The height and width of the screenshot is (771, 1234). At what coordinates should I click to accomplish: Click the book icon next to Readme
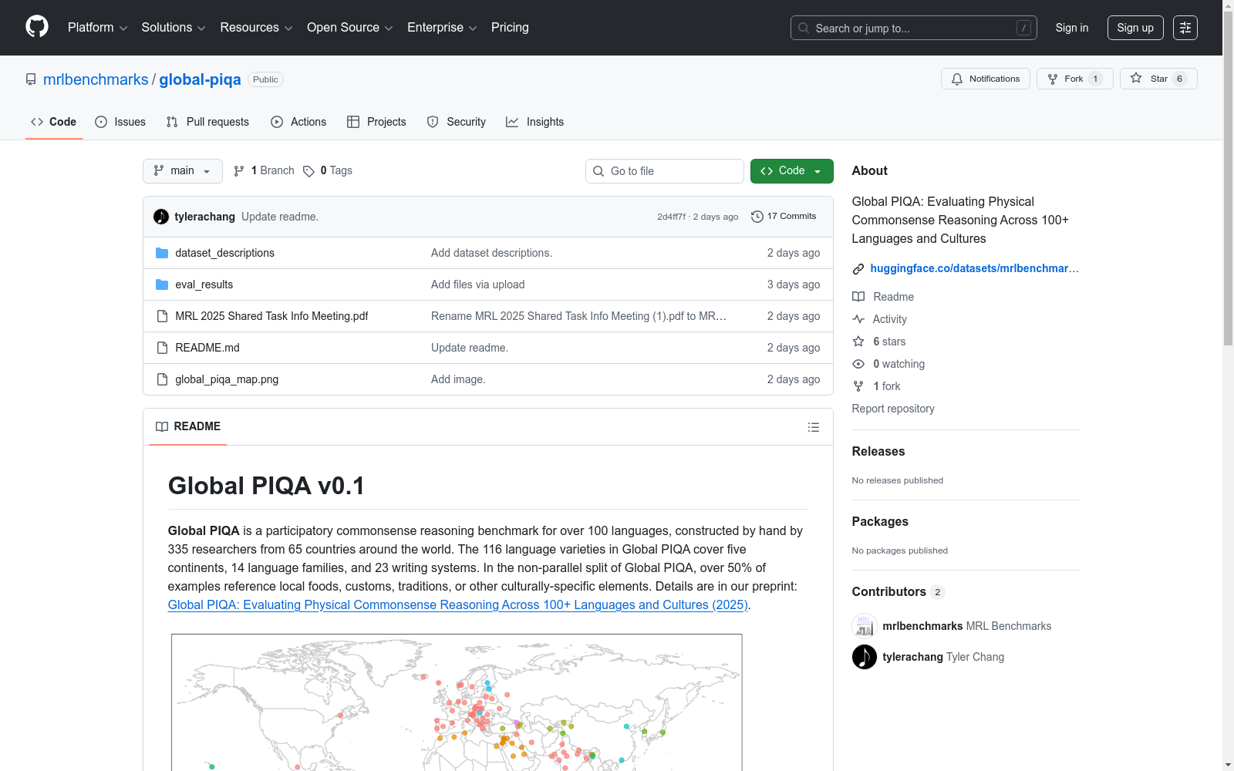click(858, 297)
